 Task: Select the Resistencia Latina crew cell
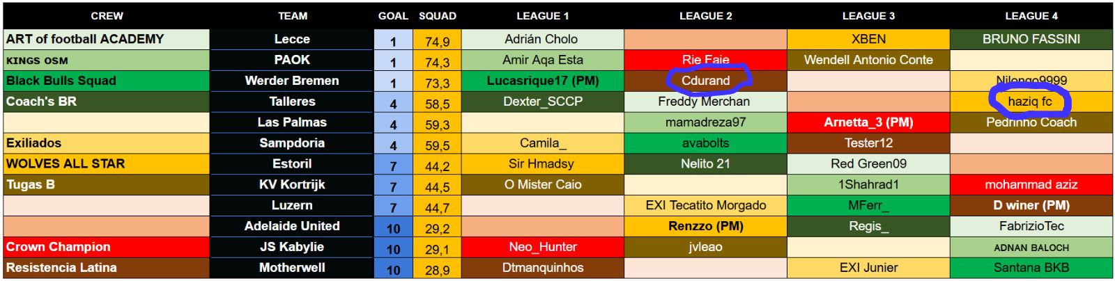point(107,268)
